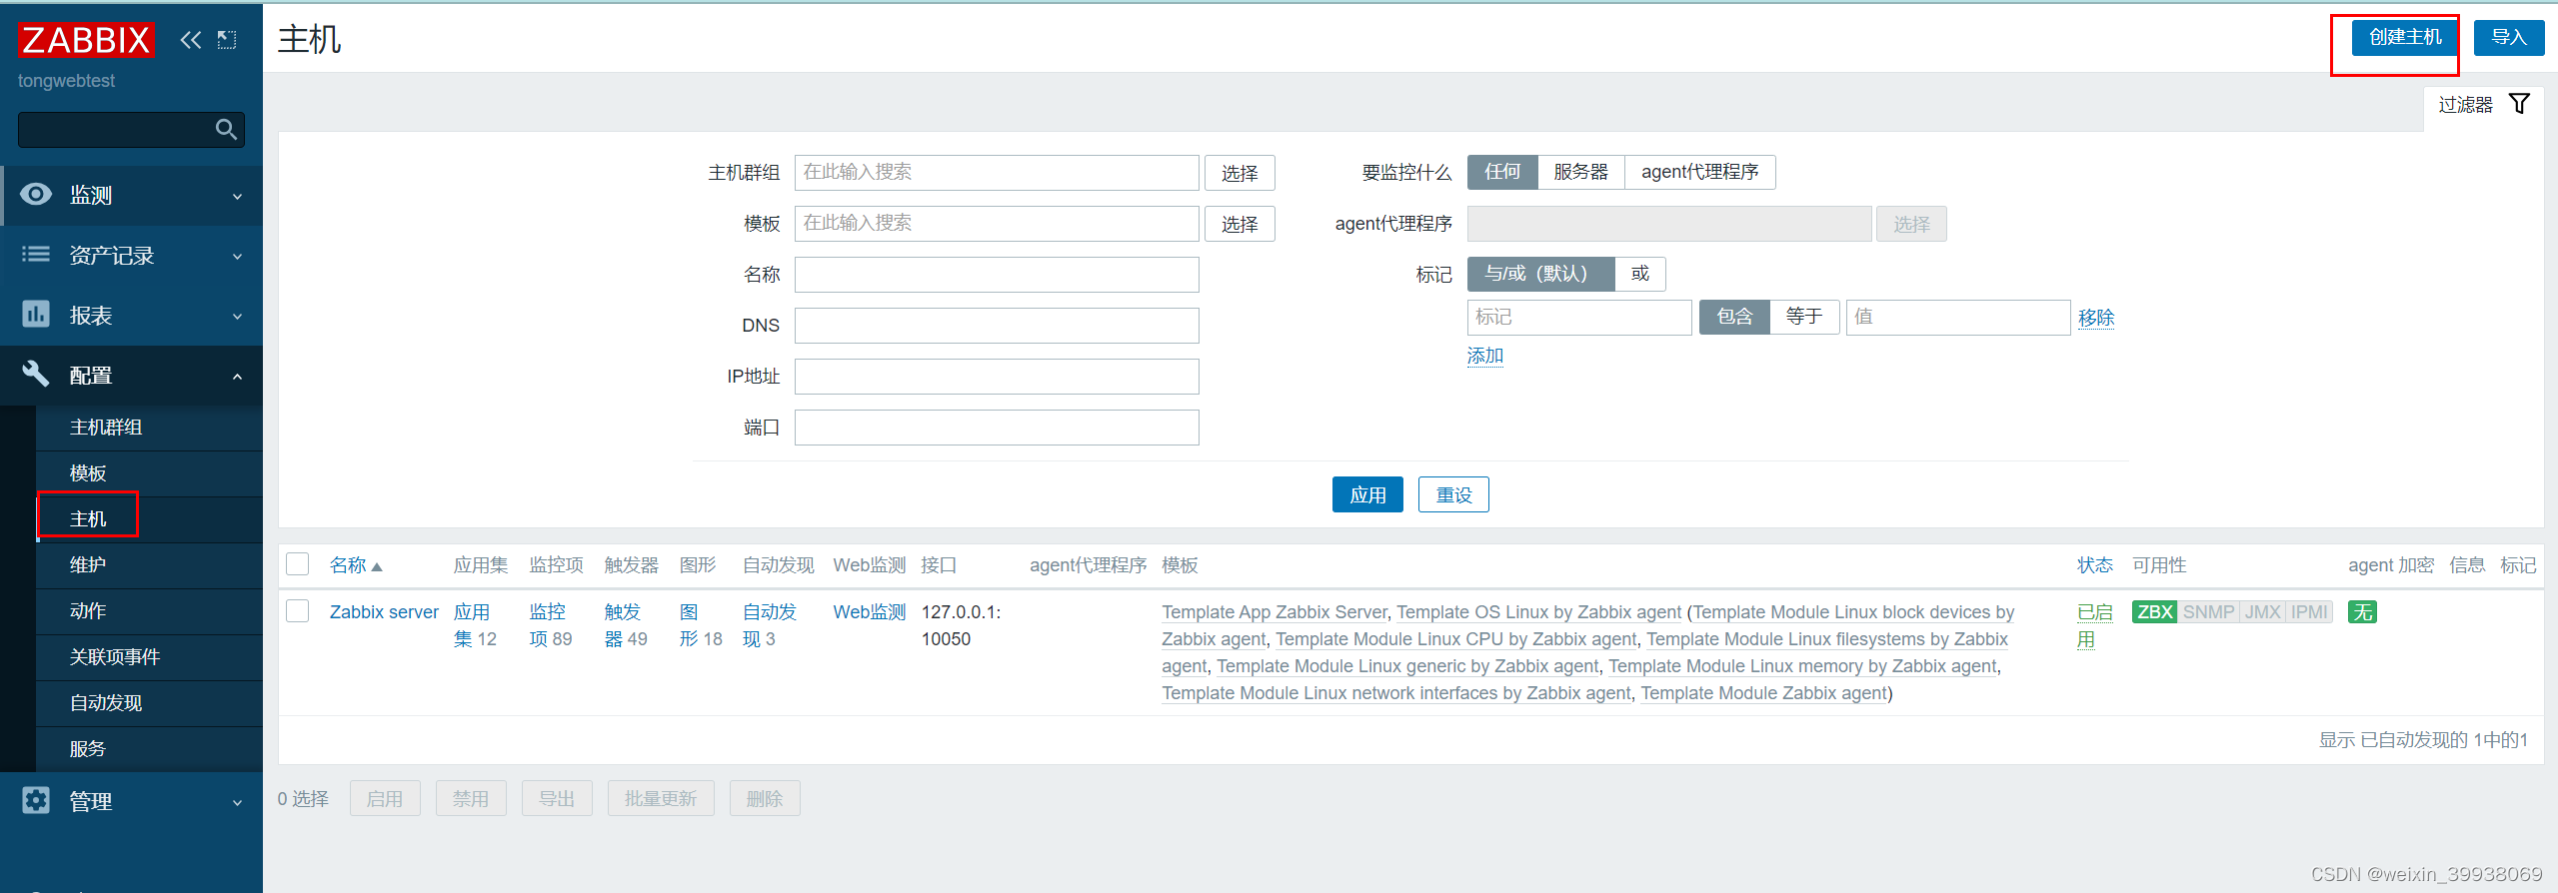
Task: Expand the 报表 menu chevron
Action: (x=237, y=317)
